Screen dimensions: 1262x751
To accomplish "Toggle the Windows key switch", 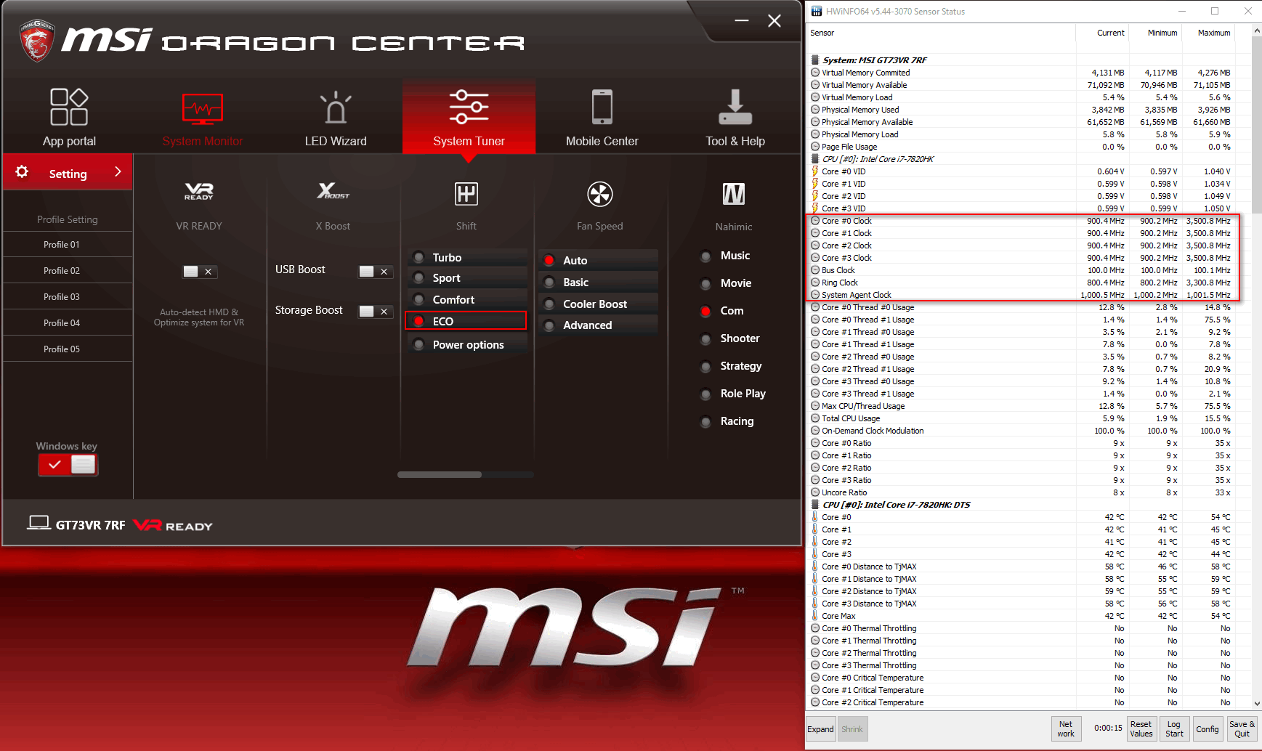I will pyautogui.click(x=68, y=465).
